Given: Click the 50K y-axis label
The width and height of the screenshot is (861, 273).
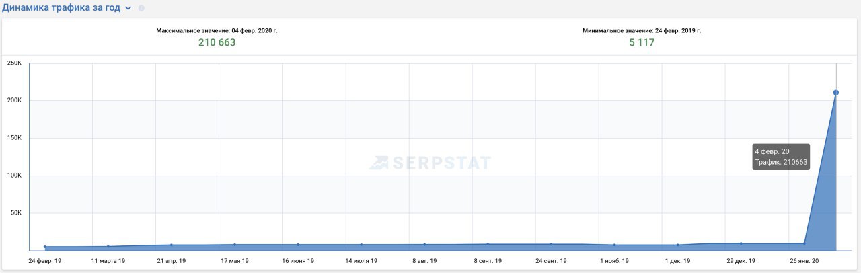Looking at the screenshot, I should click(16, 213).
